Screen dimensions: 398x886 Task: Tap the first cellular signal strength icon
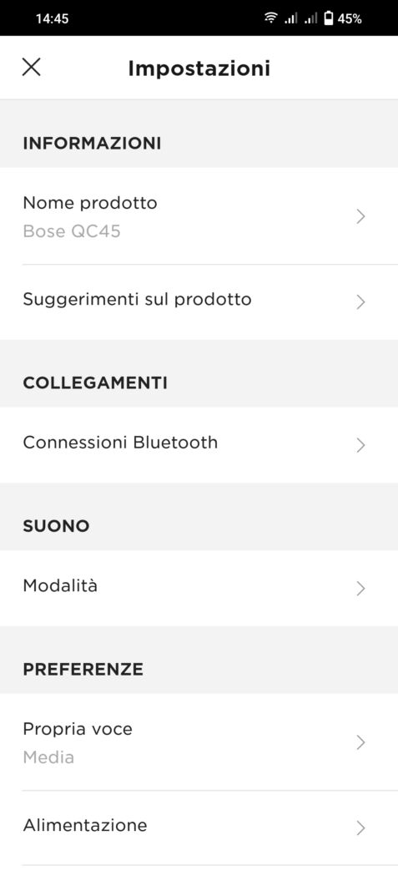[290, 18]
